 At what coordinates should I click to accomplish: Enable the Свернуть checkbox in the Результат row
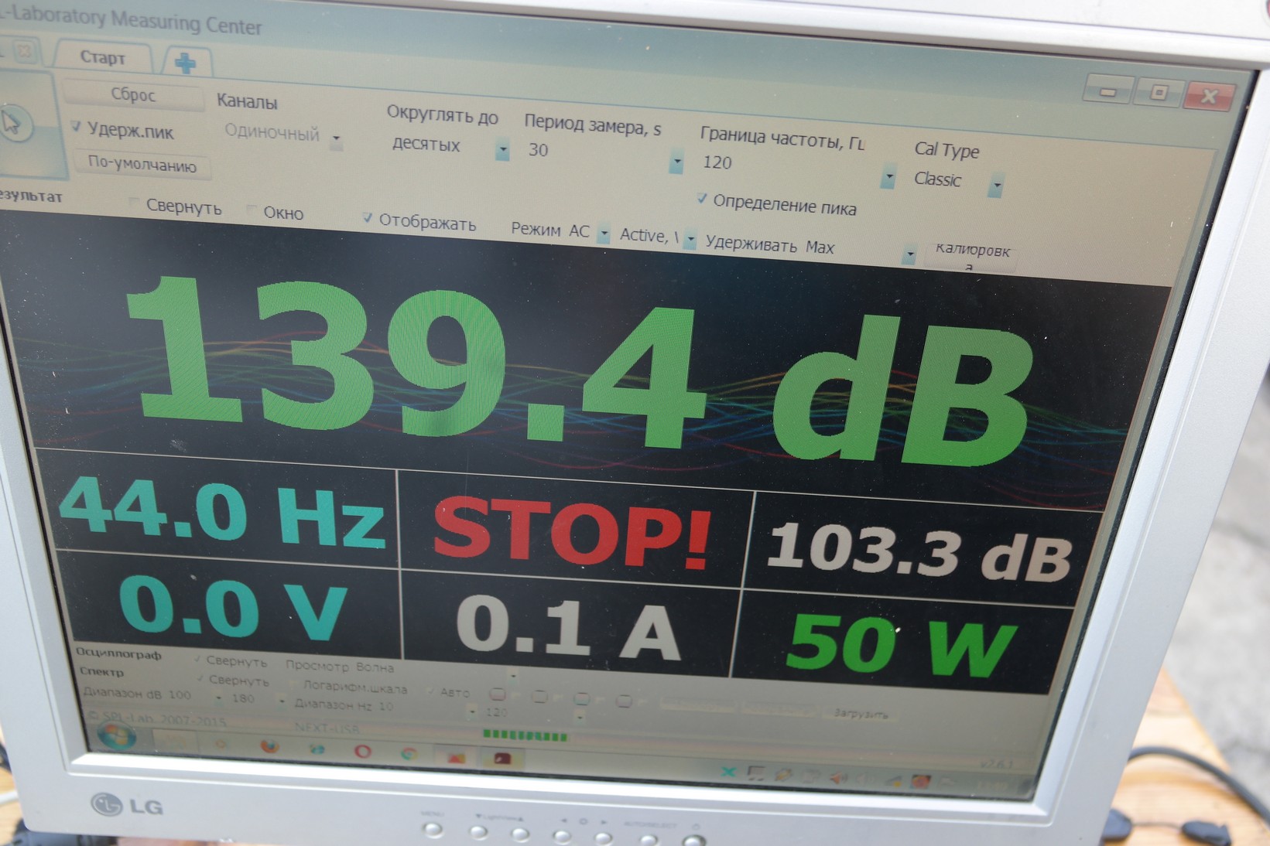(135, 204)
